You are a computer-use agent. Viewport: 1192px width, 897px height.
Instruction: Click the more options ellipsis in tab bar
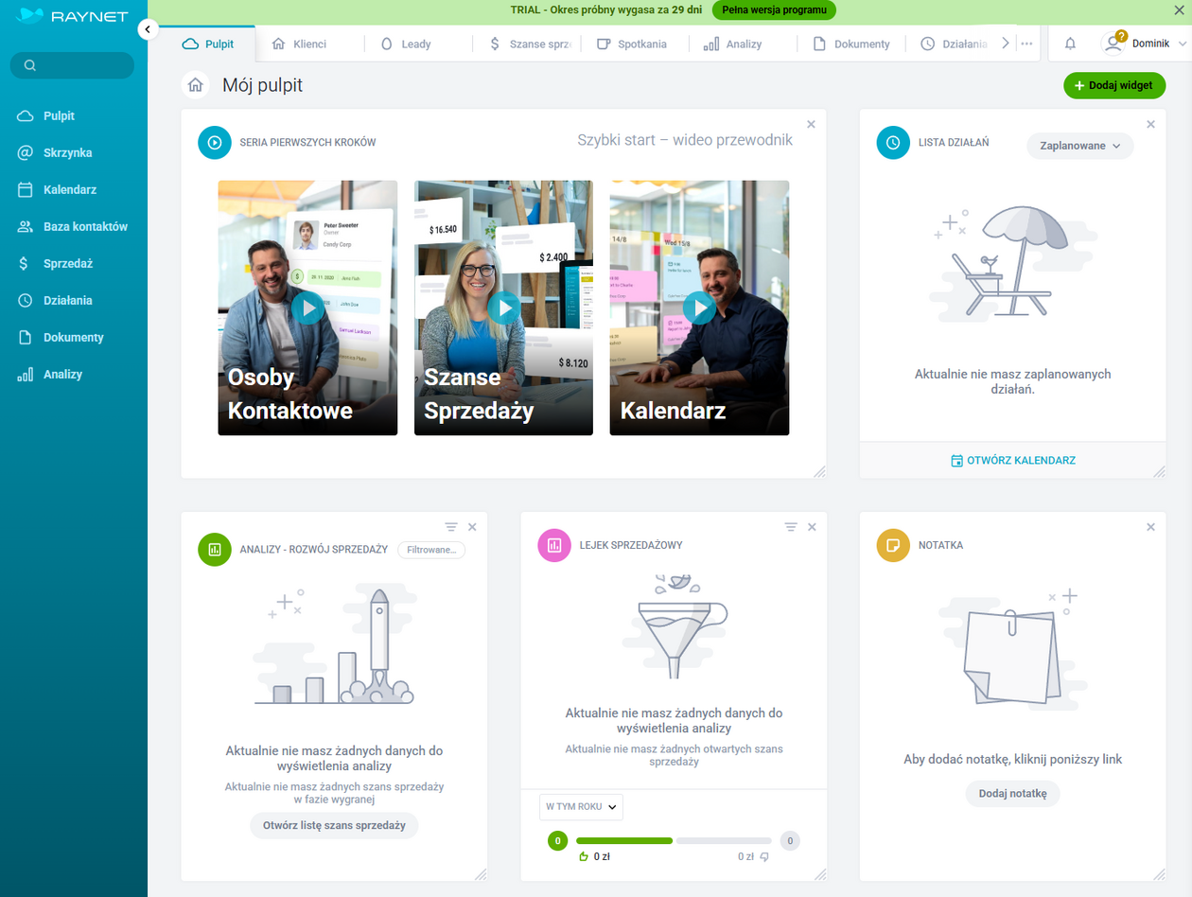tap(1026, 44)
